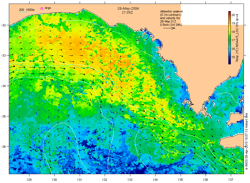The width and height of the screenshot is (250, 183).
Task: Click the '18' color bar tick label
Action: pyautogui.click(x=233, y=32)
